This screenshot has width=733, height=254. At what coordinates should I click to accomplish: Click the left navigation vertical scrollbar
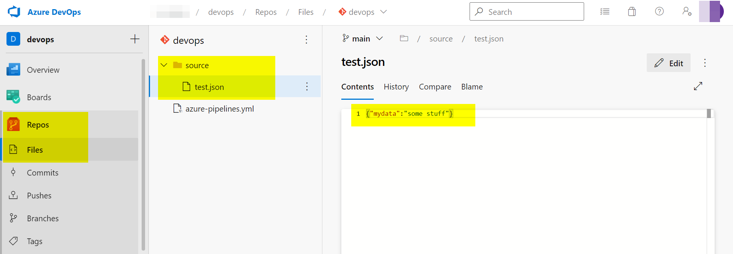tap(143, 154)
